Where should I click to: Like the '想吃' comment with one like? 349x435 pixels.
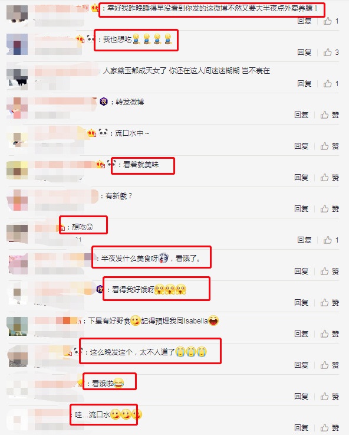tap(331, 240)
